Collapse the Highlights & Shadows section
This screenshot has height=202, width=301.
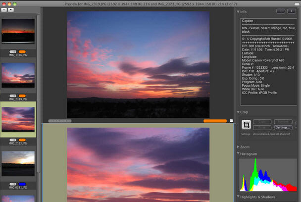tap(238, 197)
